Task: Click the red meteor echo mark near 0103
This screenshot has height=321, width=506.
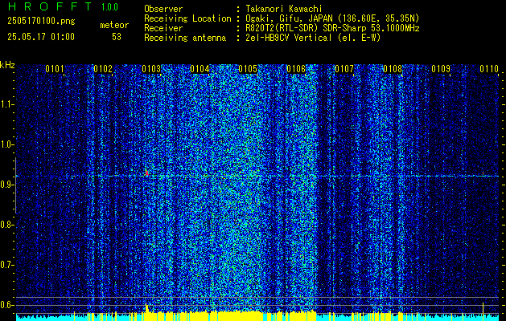Action: click(147, 173)
